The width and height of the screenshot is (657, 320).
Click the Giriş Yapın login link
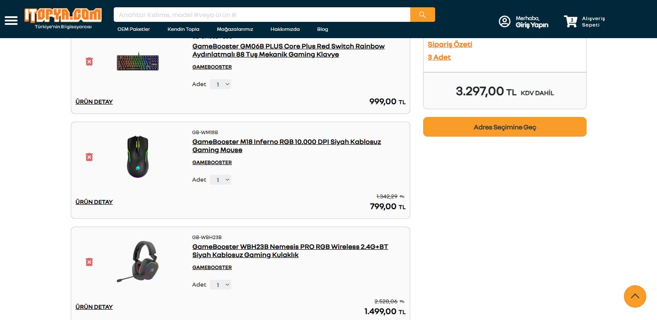tap(532, 25)
